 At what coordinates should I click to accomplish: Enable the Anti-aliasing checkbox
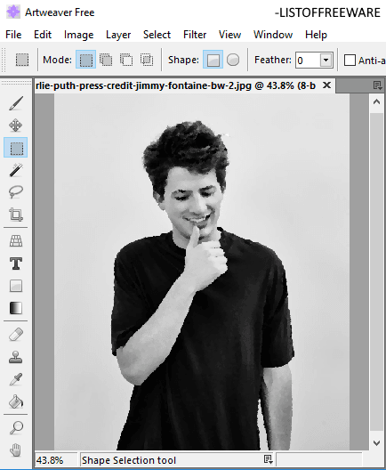coord(350,60)
